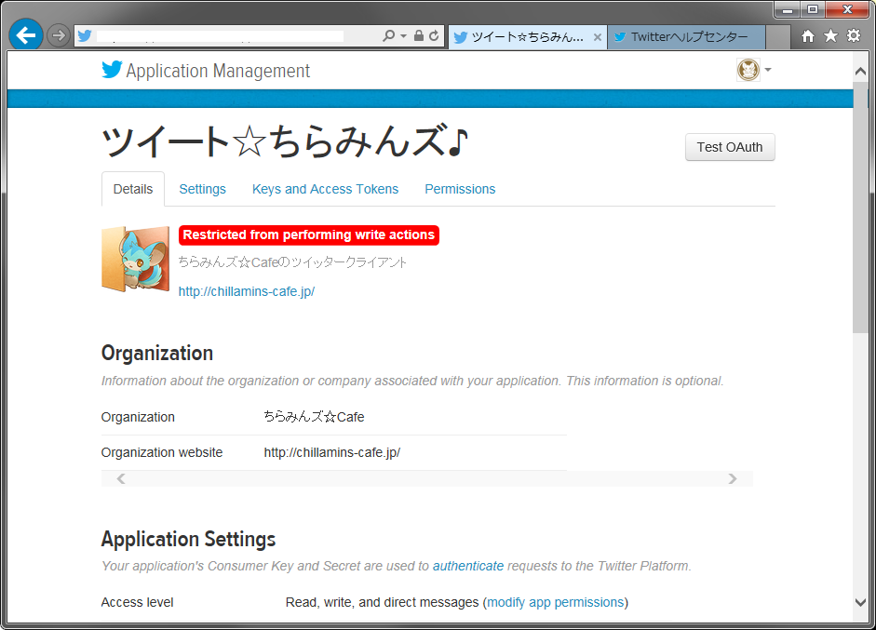Screen dimensions: 876x630
Task: Open the modify app permissions link
Action: 556,602
